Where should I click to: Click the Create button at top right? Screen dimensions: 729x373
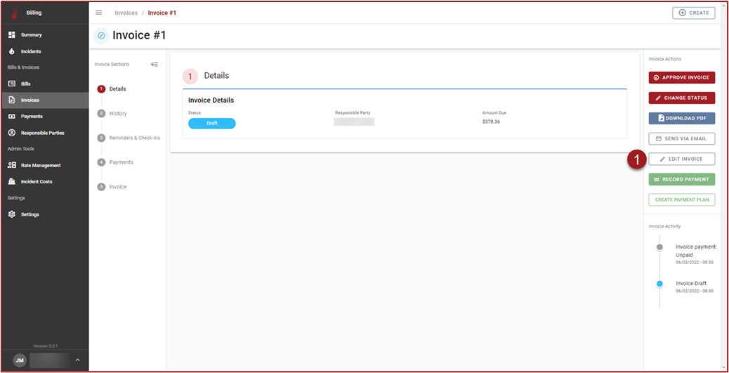(x=693, y=13)
